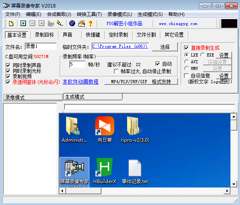Select the EXE format radio button
Viewport: 240px width, 205px height.
click(202, 55)
